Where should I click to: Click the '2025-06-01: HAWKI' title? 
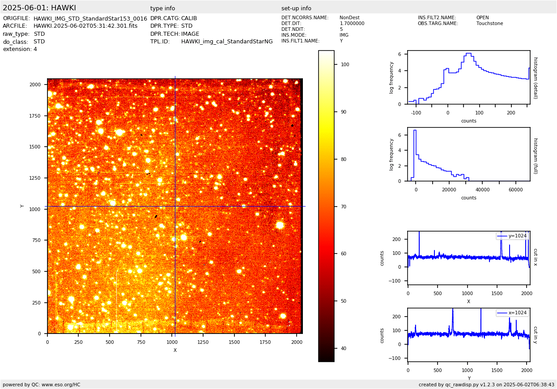(x=39, y=8)
